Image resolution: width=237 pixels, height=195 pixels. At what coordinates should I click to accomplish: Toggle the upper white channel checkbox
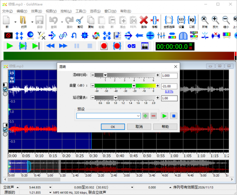pyautogui.click(x=5, y=89)
